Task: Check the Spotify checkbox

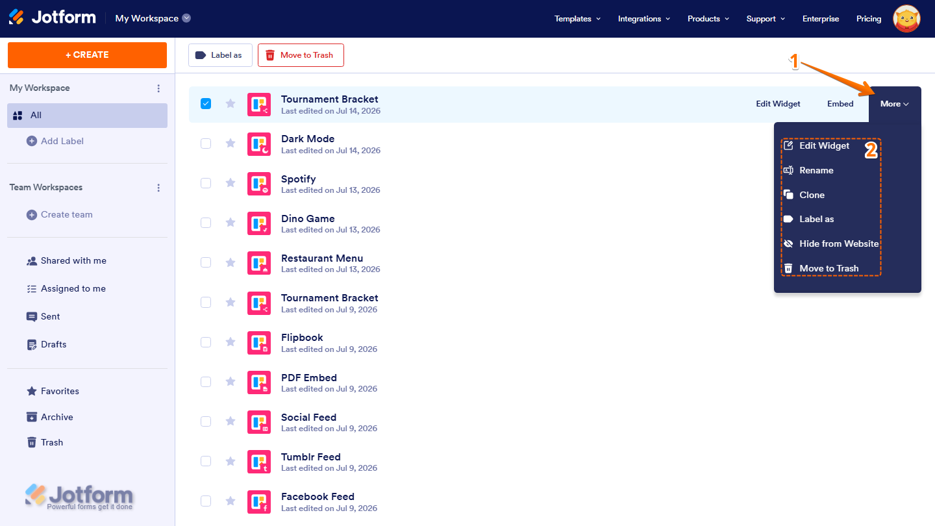Action: (206, 183)
